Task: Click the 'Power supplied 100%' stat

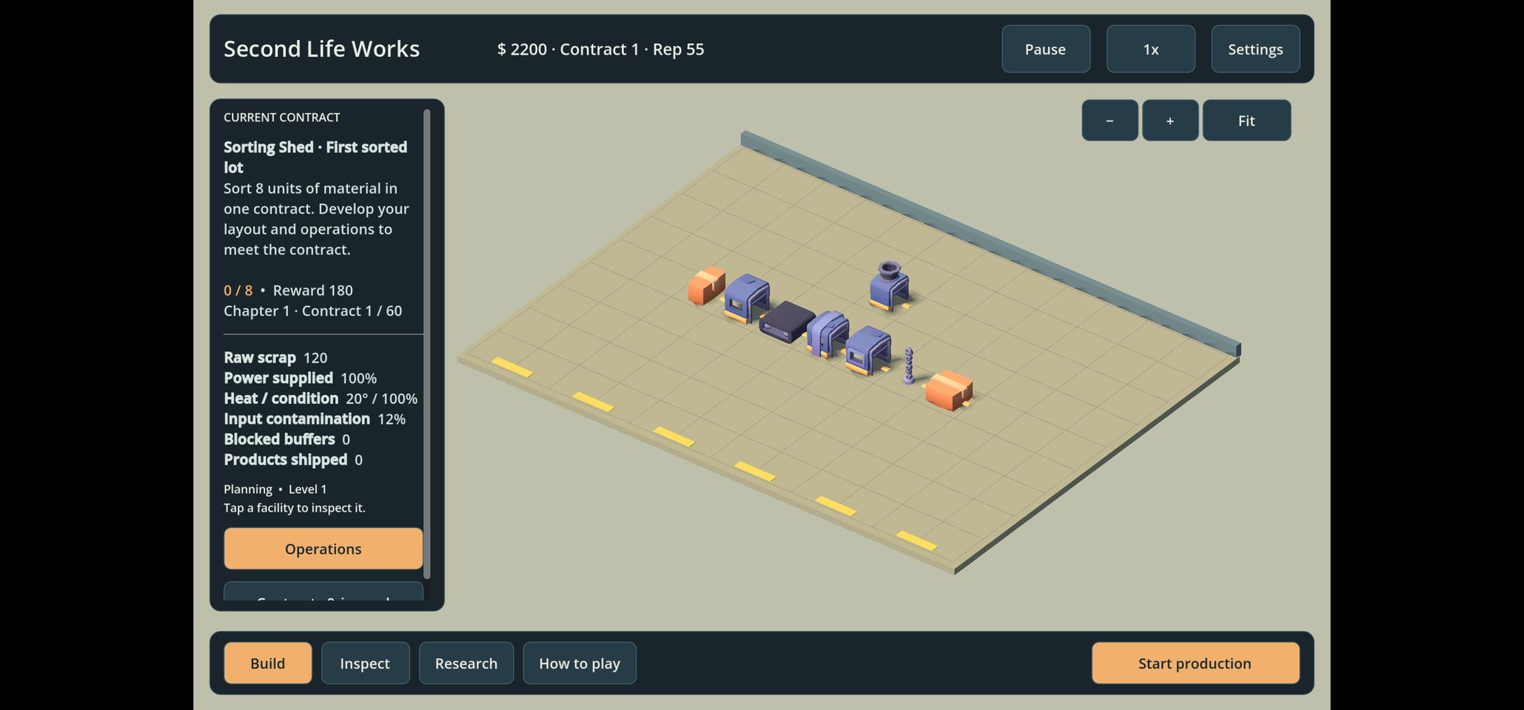Action: (301, 378)
